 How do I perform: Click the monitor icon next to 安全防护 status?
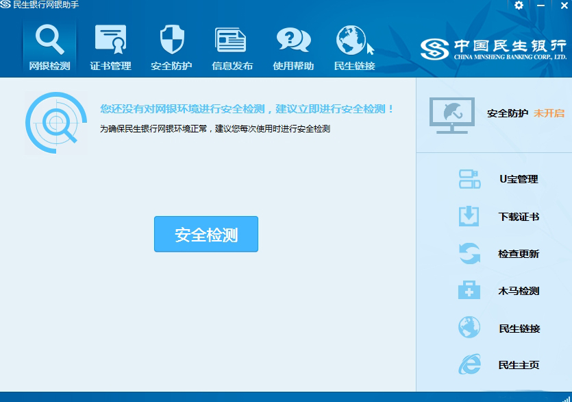click(451, 115)
